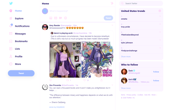Add a GIF to the tweet
Screen dimensions: 172x110
56,18
